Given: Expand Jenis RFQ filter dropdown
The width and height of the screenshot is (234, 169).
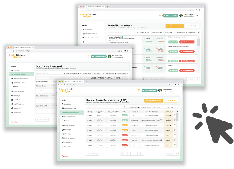Looking at the screenshot, I should tap(173, 107).
